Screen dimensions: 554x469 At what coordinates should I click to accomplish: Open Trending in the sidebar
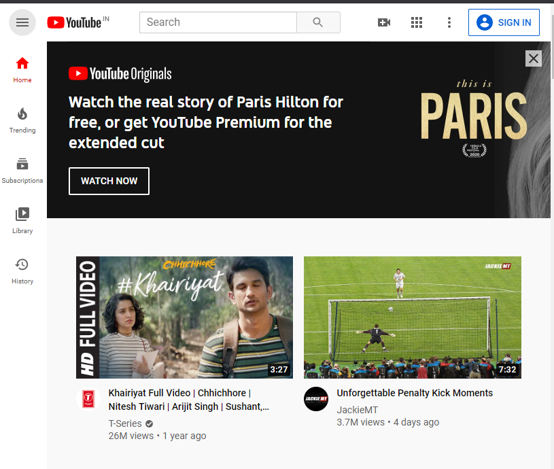(x=22, y=120)
